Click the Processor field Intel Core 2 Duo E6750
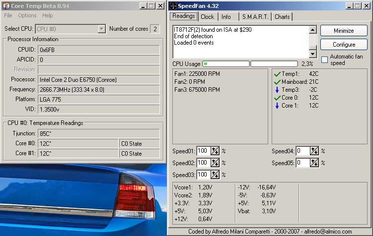The width and height of the screenshot is (373, 236). [99, 80]
